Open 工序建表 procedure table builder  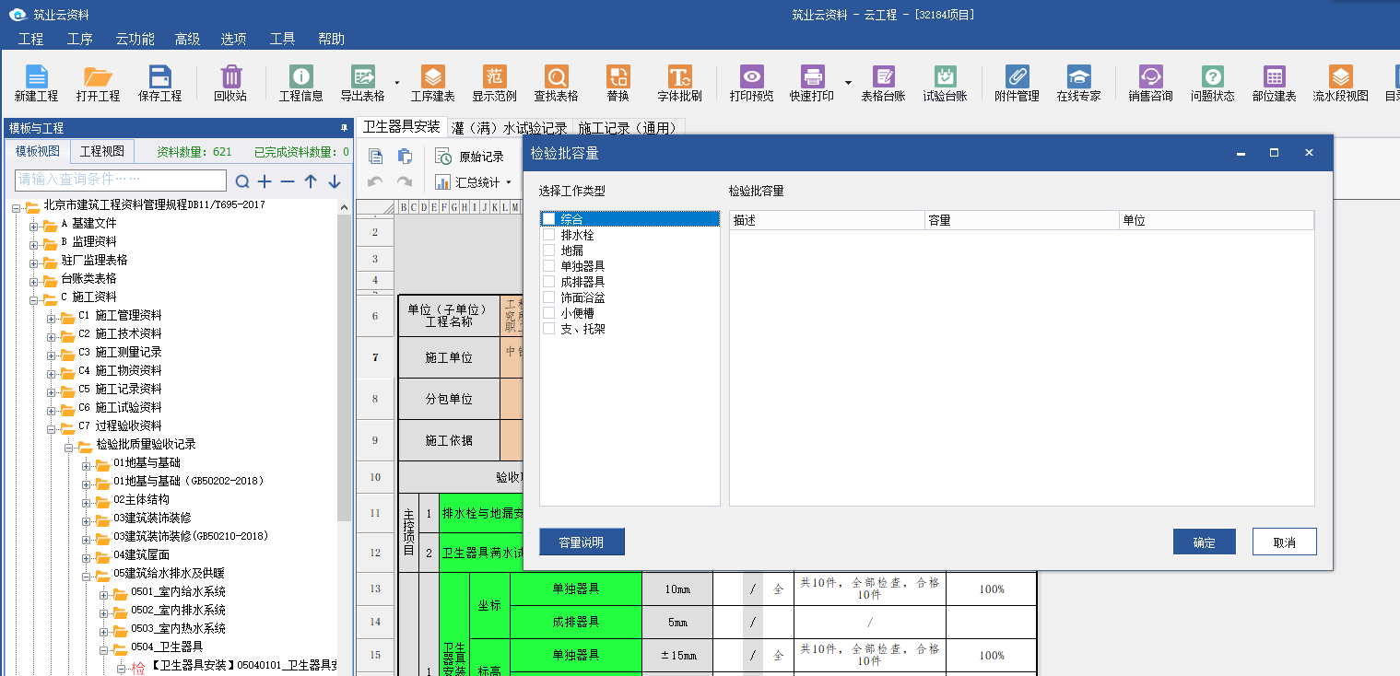432,84
